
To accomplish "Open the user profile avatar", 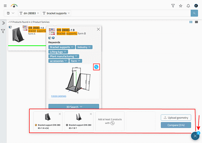I will pos(196,6).
